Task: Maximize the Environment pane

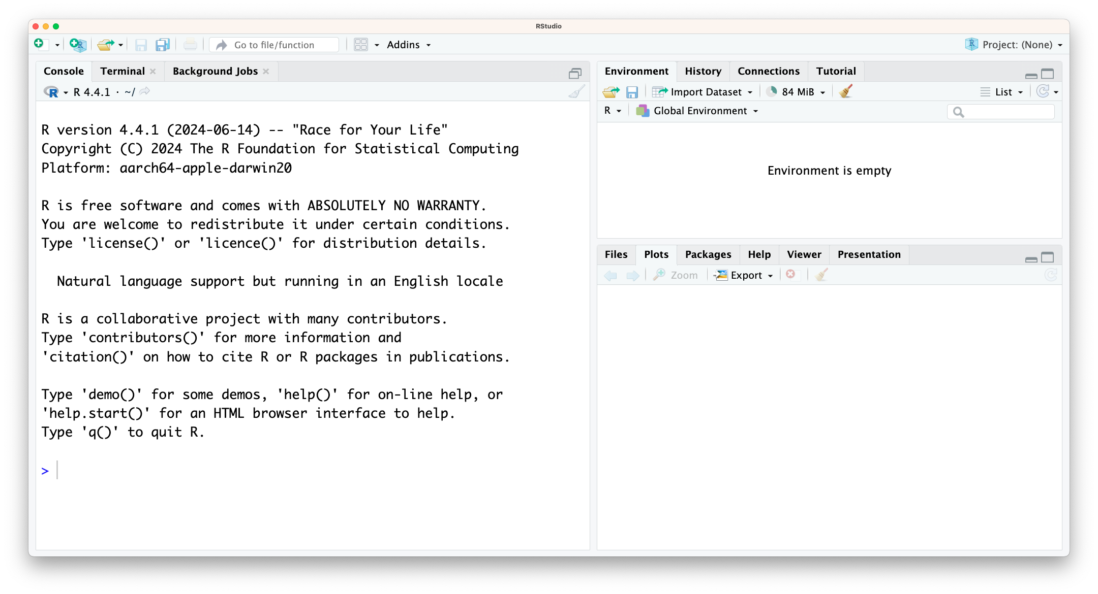Action: pos(1048,74)
